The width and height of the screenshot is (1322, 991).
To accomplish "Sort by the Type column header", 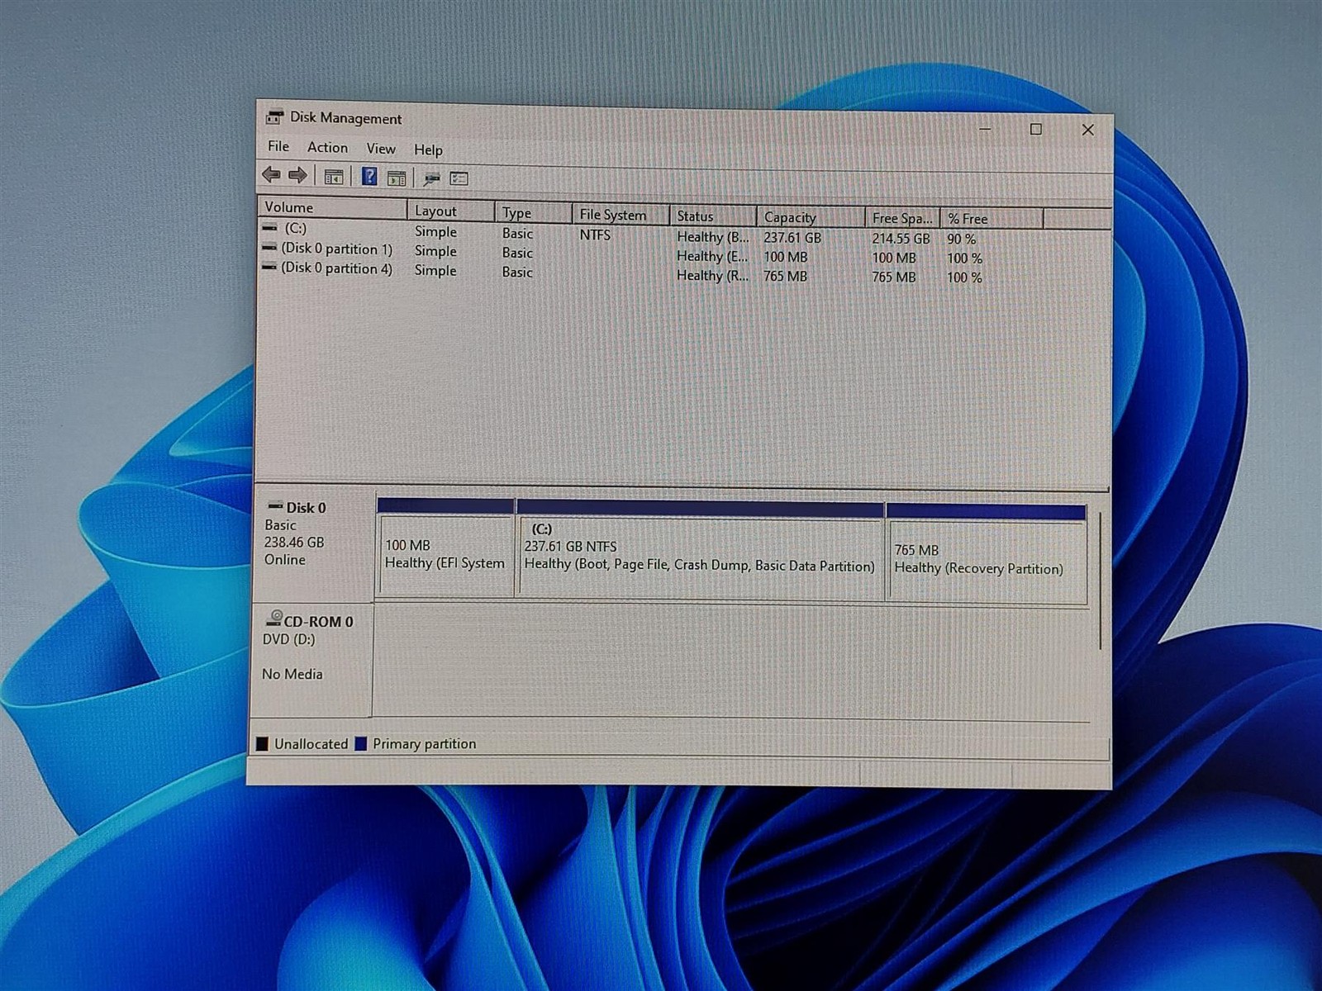I will tap(533, 212).
